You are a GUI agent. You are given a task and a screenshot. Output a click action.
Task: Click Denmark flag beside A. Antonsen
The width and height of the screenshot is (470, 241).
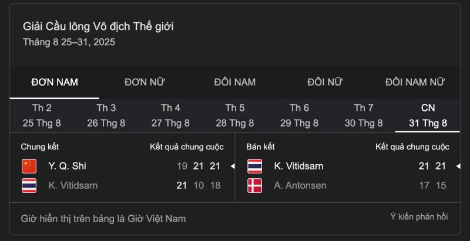click(x=254, y=185)
